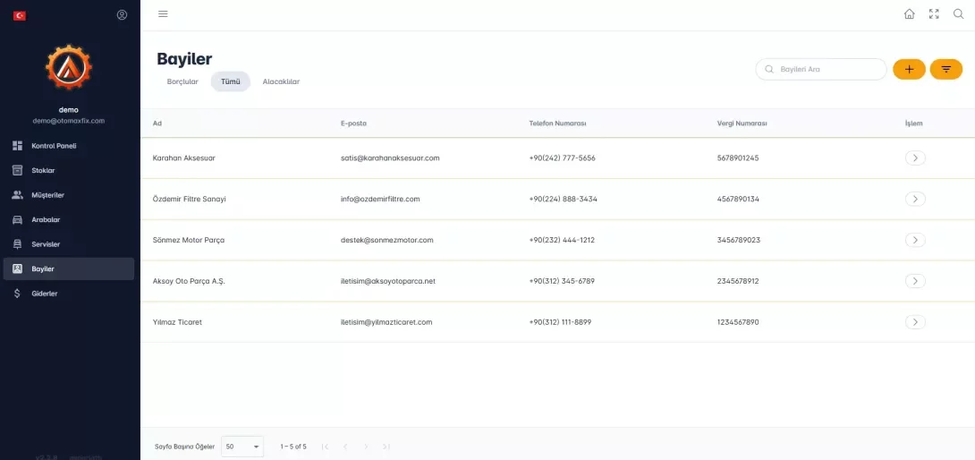Go to home via house icon
This screenshot has width=975, height=460.
909,14
